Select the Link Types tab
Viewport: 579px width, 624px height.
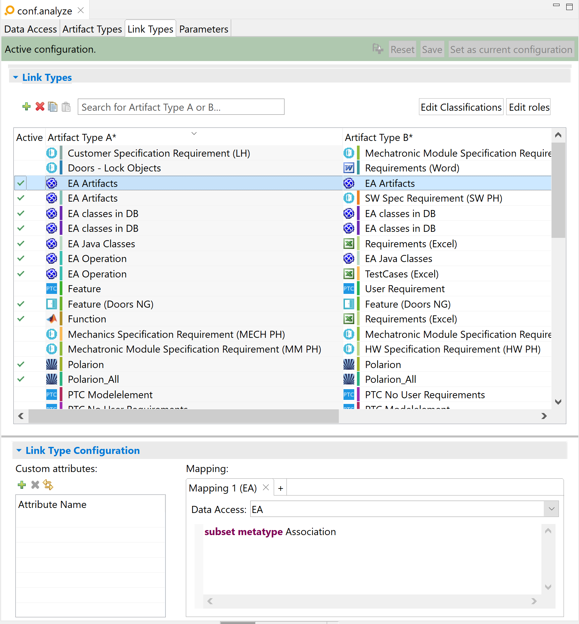[x=150, y=29]
